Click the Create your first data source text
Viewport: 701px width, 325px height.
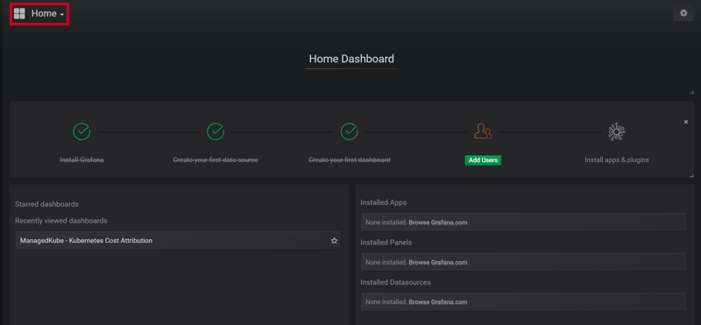click(216, 159)
